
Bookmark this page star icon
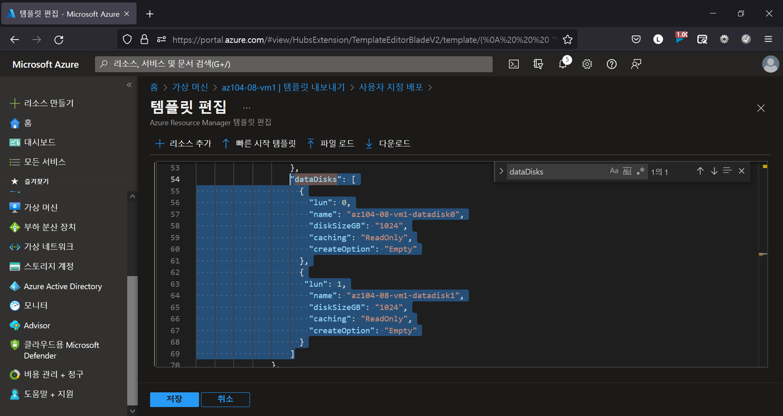(x=567, y=40)
